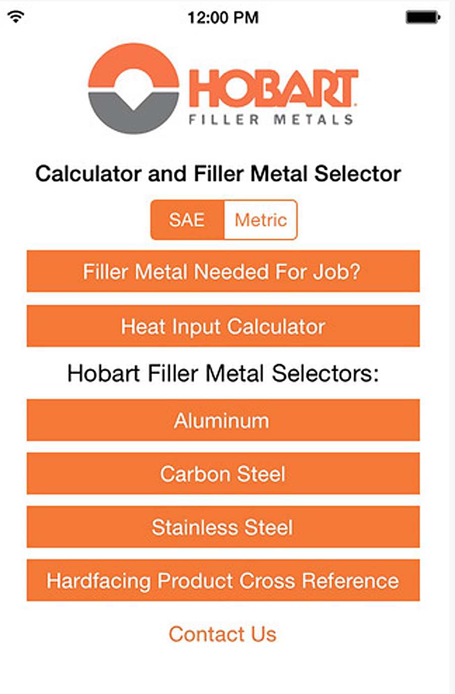Viewport: 455px width, 694px height.
Task: Click the Wi-Fi icon in status bar
Action: [x=16, y=16]
